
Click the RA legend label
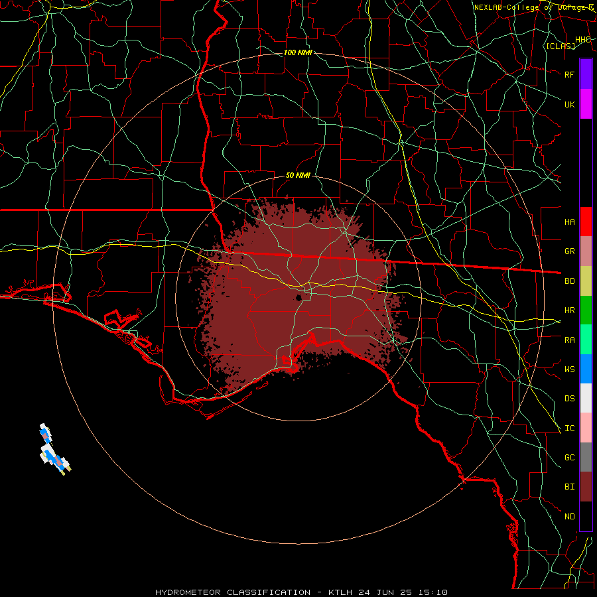tap(569, 340)
